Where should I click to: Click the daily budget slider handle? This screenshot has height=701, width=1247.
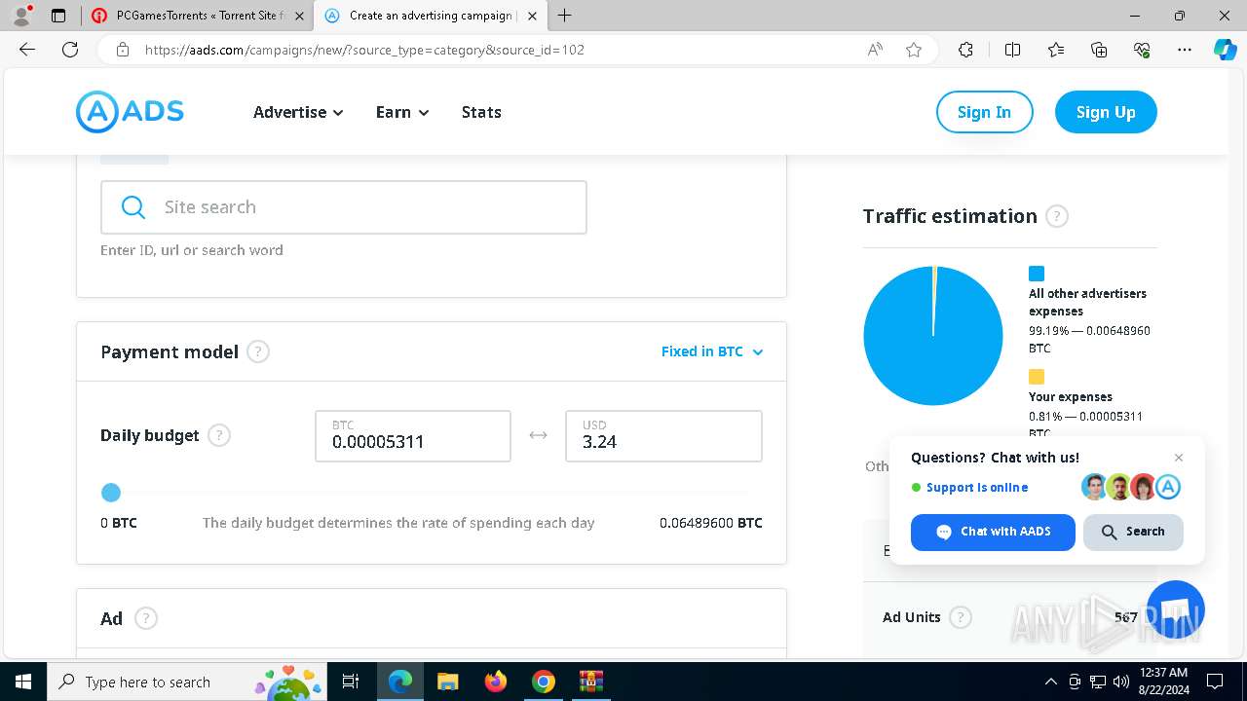click(111, 493)
